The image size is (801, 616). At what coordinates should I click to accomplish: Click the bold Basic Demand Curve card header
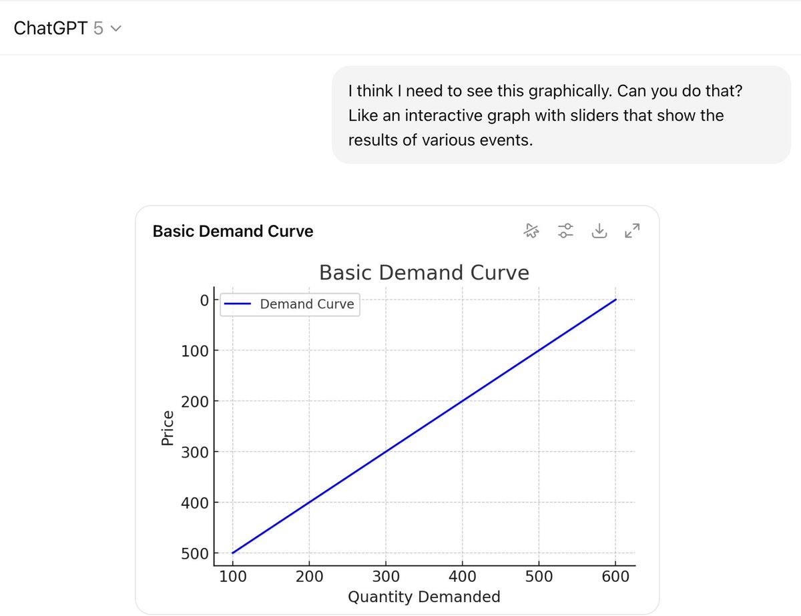[233, 232]
